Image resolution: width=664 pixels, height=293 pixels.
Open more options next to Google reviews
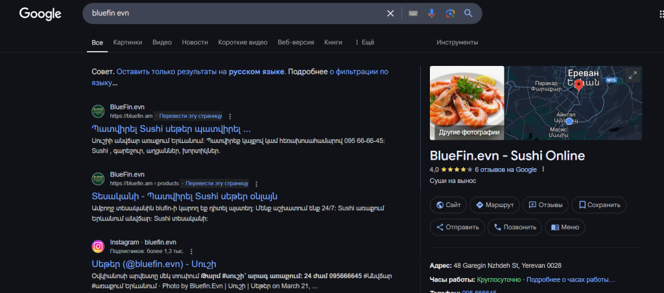(x=543, y=169)
